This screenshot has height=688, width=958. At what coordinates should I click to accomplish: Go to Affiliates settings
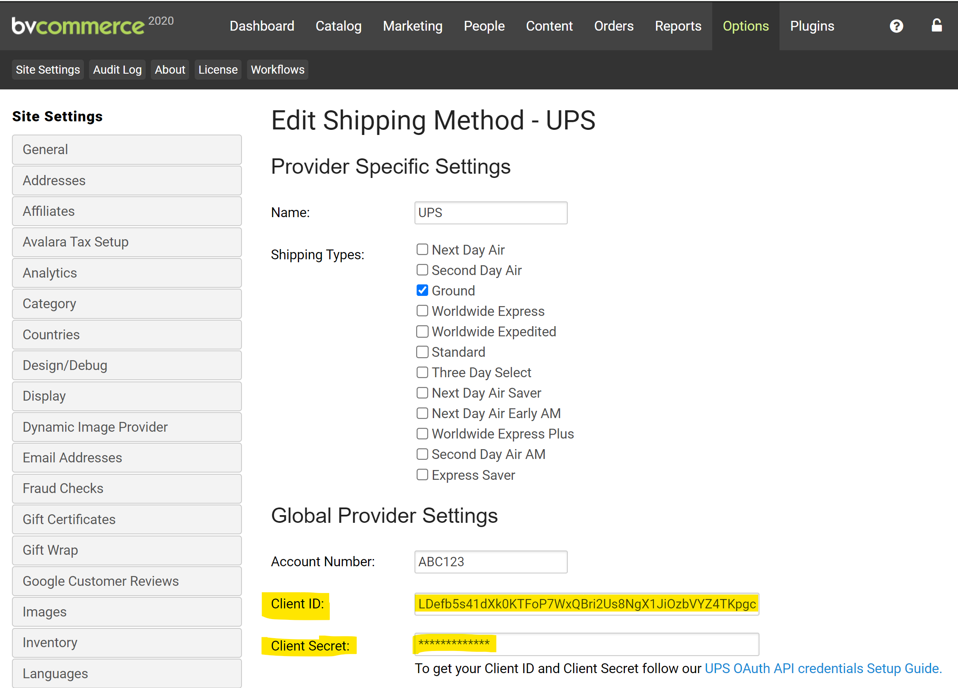click(x=127, y=211)
